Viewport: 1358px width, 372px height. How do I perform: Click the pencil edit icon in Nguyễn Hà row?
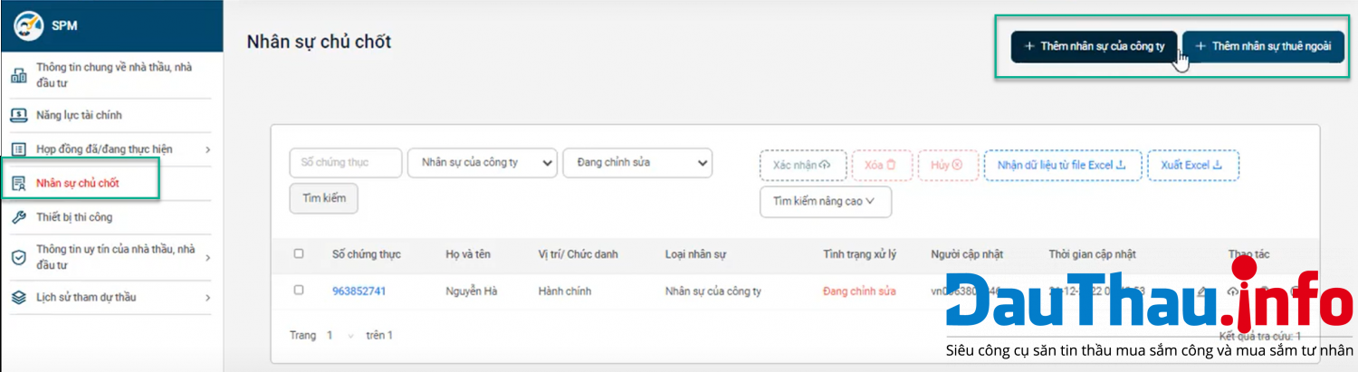[x=1201, y=291]
